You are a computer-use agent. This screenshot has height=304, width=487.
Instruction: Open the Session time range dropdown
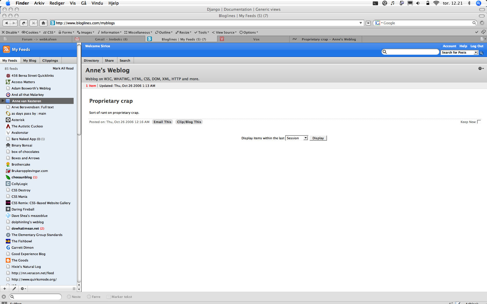(x=297, y=138)
